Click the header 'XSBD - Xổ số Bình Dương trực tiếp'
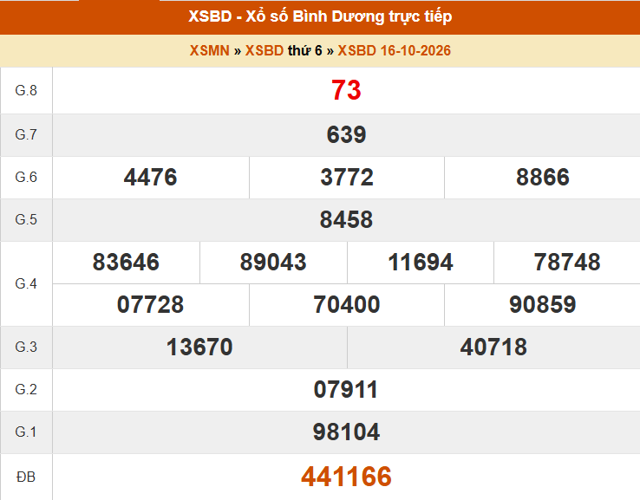 point(320,16)
